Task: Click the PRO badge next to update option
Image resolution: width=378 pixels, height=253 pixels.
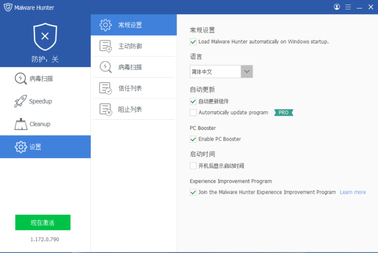Action: tap(283, 112)
